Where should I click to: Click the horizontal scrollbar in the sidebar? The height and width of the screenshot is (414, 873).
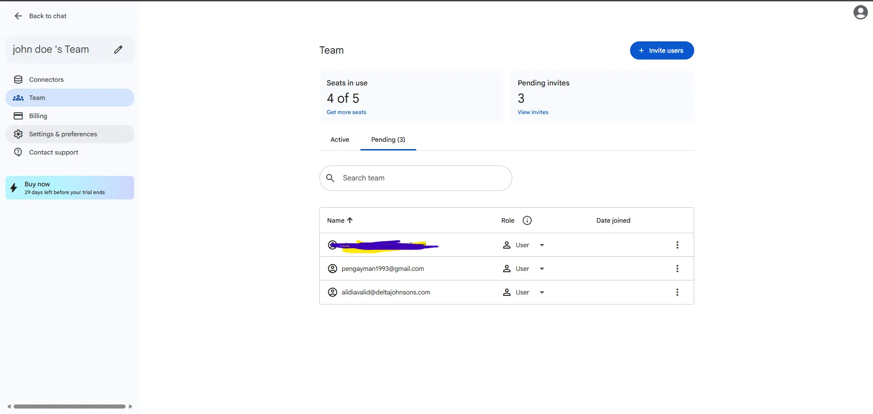pos(70,406)
